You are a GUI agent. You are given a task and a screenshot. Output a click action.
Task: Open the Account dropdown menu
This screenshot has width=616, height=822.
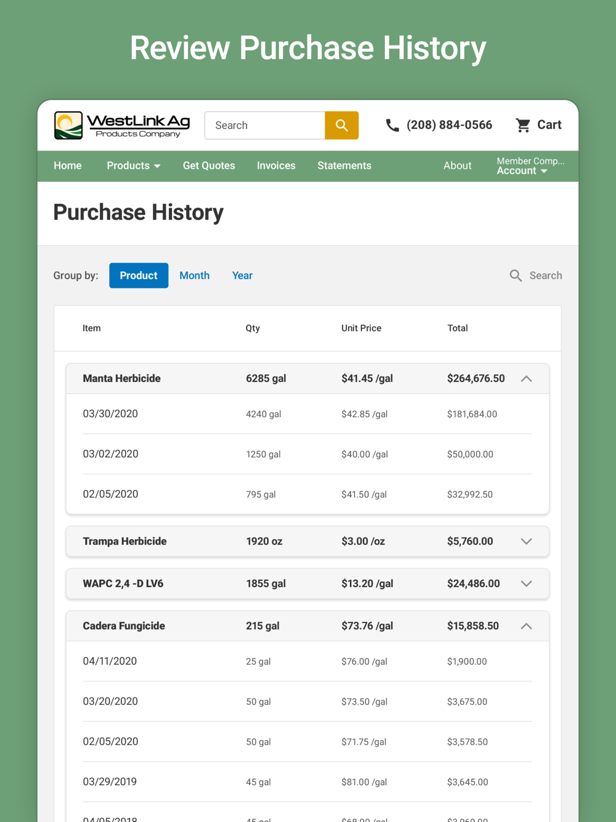522,171
